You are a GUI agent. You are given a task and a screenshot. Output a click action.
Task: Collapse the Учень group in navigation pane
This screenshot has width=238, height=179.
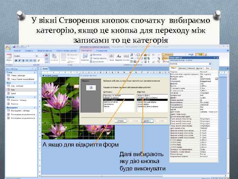[x=35, y=73]
